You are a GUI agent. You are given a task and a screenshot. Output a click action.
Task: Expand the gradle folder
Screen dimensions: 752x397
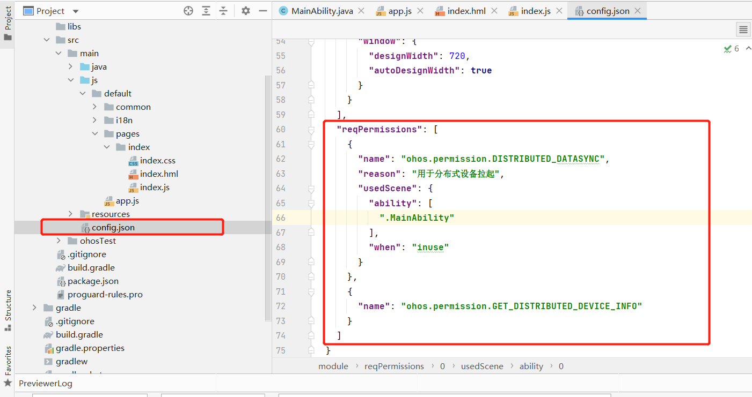click(x=34, y=308)
